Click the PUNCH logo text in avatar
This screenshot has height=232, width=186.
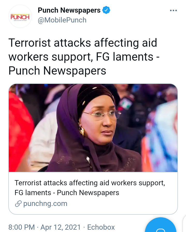(x=20, y=17)
